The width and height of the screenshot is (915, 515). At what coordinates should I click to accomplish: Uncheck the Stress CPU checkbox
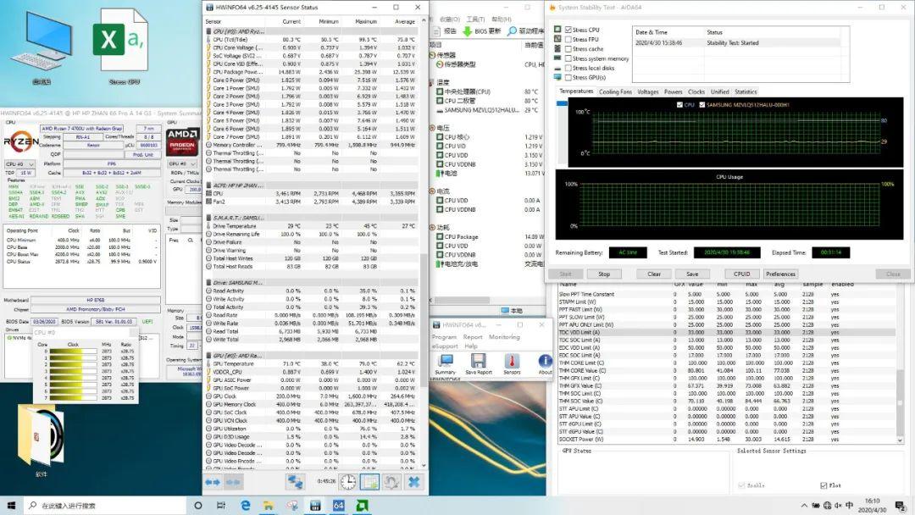pos(568,30)
